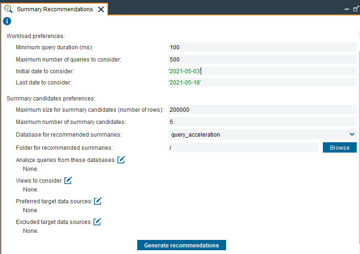Image resolution: width=360 pixels, height=254 pixels.
Task: Close the Summary Recommendations tab
Action: click(101, 9)
